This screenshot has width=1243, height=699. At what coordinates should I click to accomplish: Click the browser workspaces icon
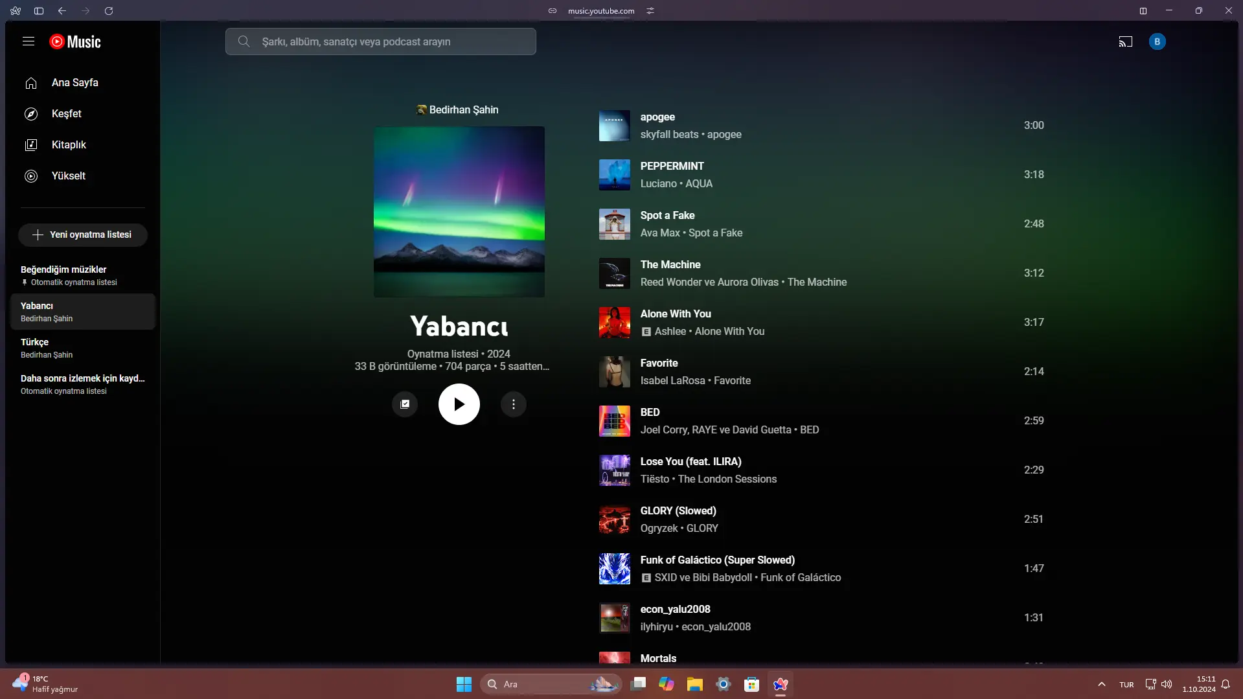pyautogui.click(x=16, y=10)
